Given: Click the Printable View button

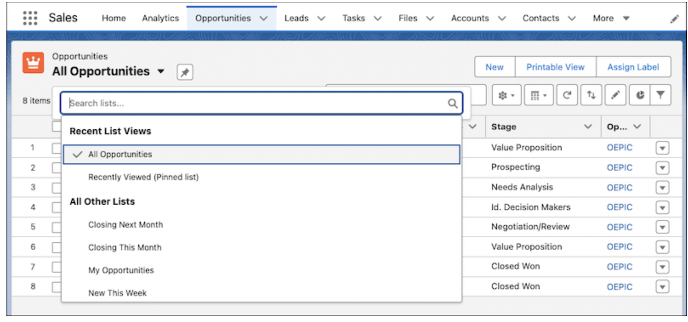Looking at the screenshot, I should point(555,67).
